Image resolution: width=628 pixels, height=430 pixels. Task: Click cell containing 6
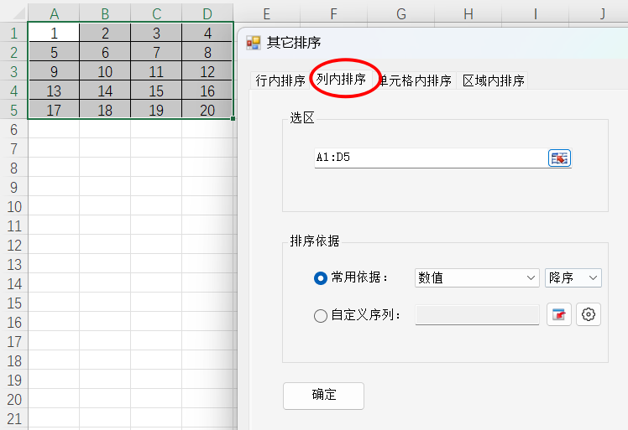coord(105,52)
